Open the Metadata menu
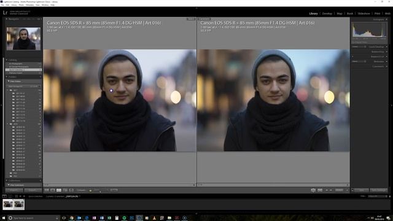The width and height of the screenshot is (393, 221). (29, 5)
